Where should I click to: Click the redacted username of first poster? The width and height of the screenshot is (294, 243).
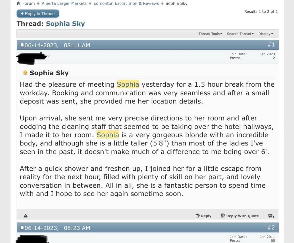[31, 58]
